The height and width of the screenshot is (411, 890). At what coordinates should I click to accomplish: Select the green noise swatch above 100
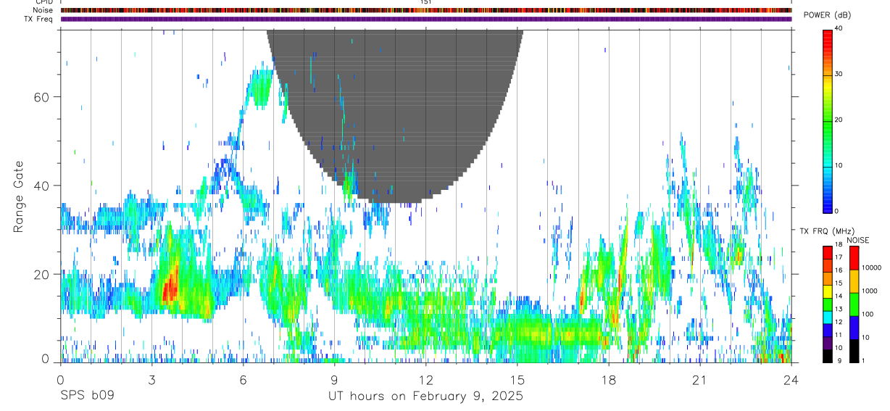coord(853,304)
